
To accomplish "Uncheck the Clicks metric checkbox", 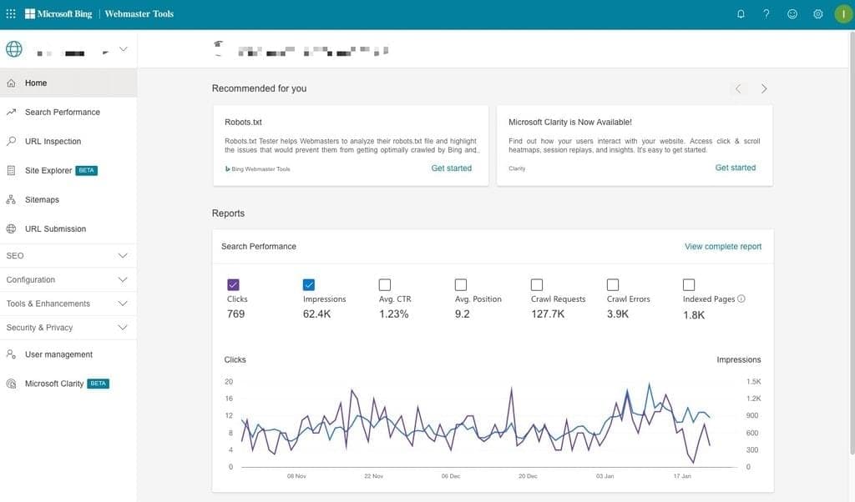I will (x=233, y=284).
